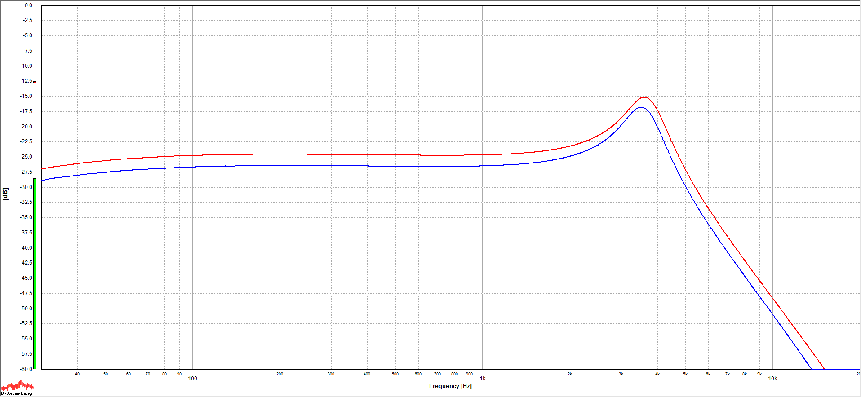Select the 10k frequency axis label
This screenshot has height=397, width=861.
[772, 379]
